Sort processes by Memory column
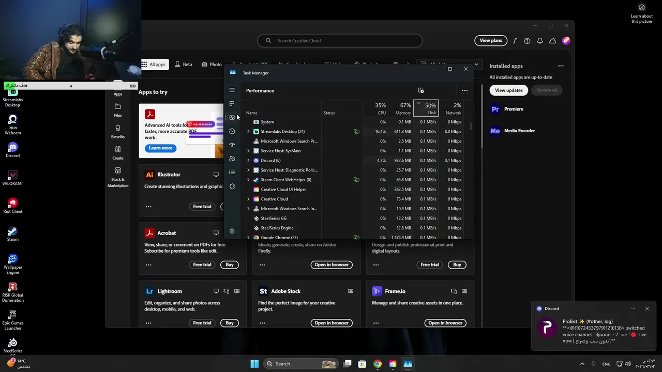The width and height of the screenshot is (662, 372). (401, 109)
